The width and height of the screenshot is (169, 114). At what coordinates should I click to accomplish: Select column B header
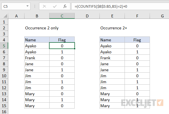[37, 16]
